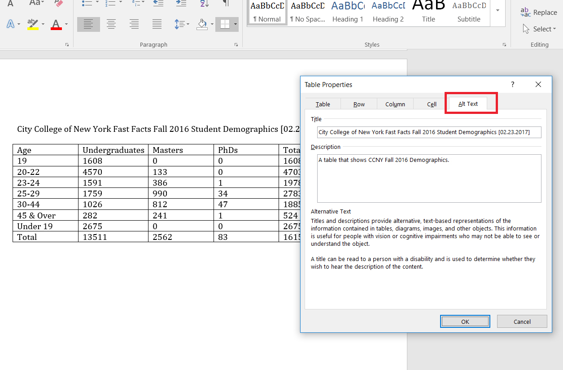
Task: Switch to the Cell tab
Action: pyautogui.click(x=432, y=104)
